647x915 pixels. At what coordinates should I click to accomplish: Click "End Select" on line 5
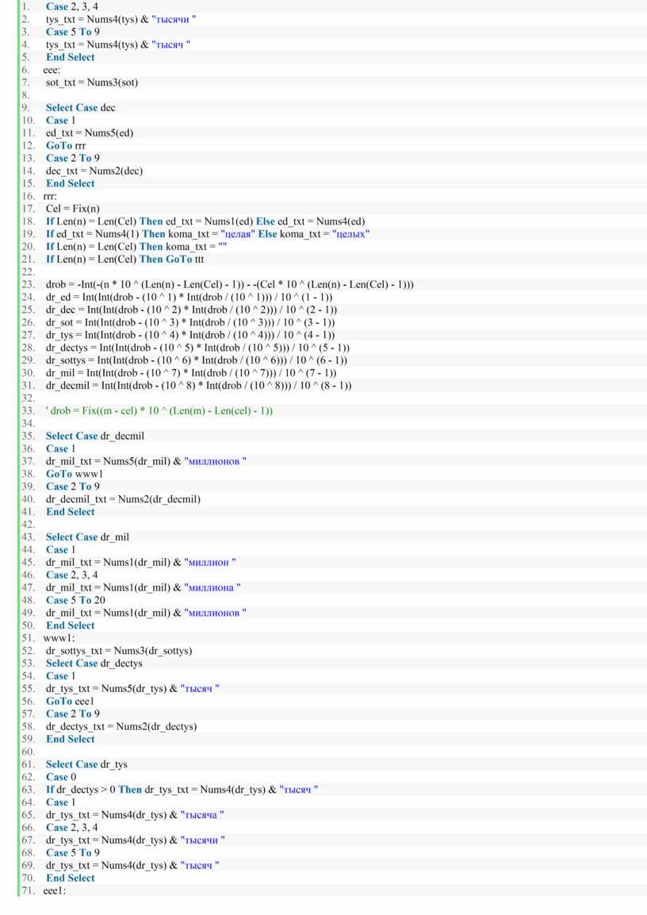pos(70,57)
